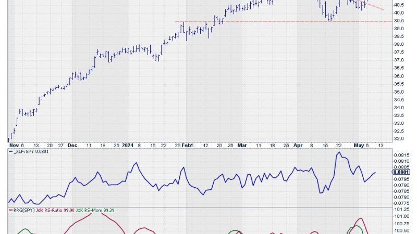
Task: Click the 33.5 price axis label
Action: 399,115
